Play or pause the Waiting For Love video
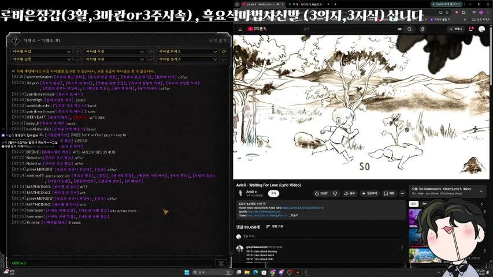493x277 pixels. click(361, 107)
